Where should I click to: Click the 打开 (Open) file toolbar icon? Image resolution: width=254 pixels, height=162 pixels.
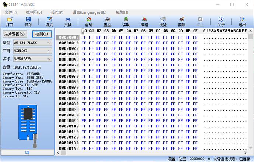(10, 22)
